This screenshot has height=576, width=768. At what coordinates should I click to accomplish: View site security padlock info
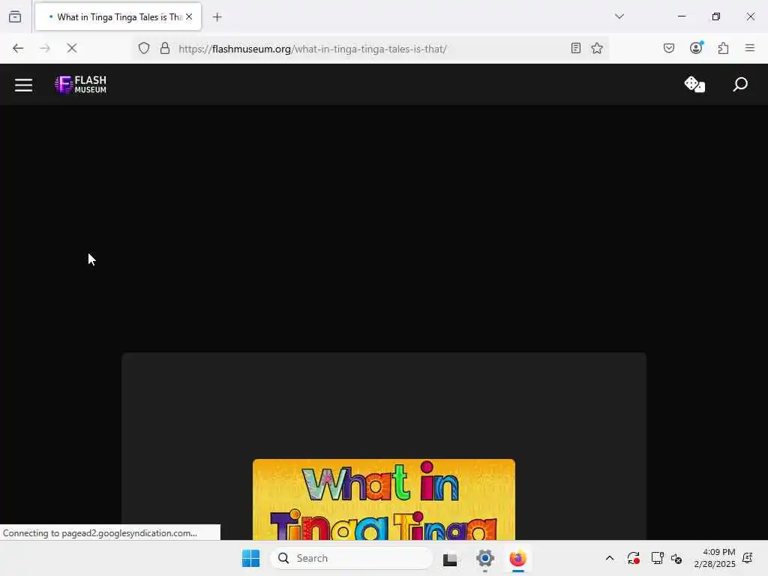(165, 48)
